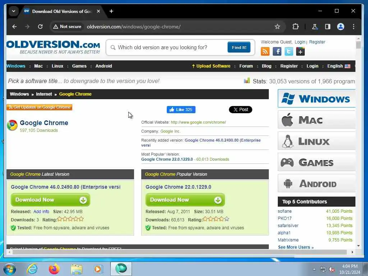The height and width of the screenshot is (276, 368).
Task: Click the Facebook icon in header
Action: (x=277, y=51)
